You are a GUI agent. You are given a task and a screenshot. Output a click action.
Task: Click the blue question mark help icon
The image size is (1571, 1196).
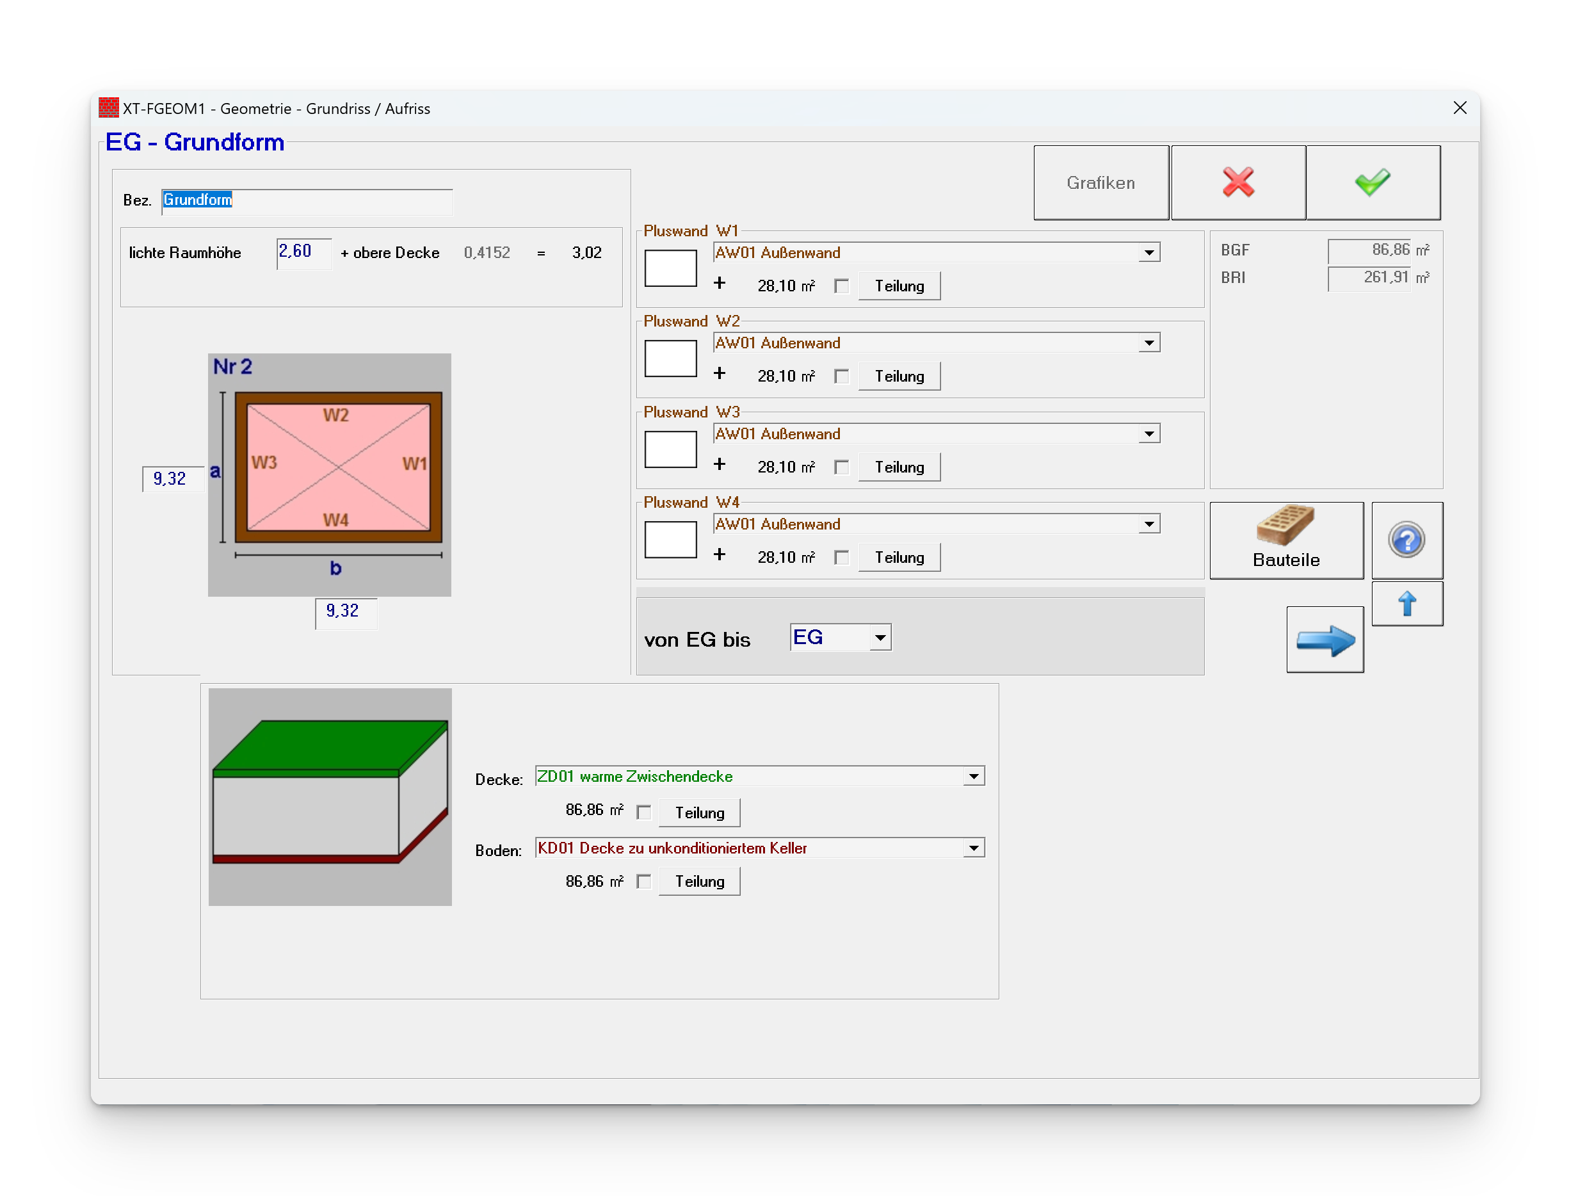tap(1406, 540)
